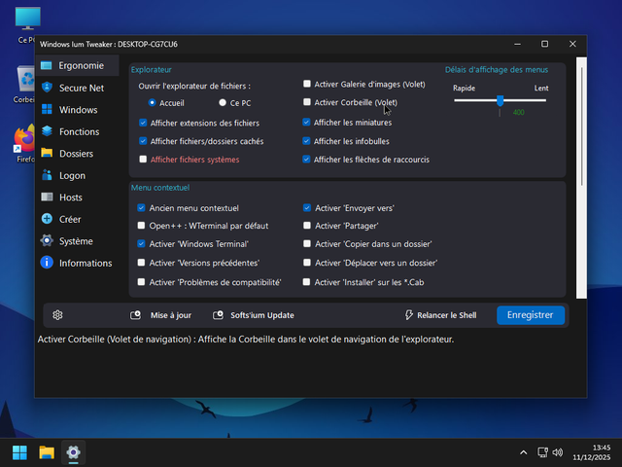Uncheck Afficher fichiers/dossiers cachés
The height and width of the screenshot is (467, 622).
[143, 141]
